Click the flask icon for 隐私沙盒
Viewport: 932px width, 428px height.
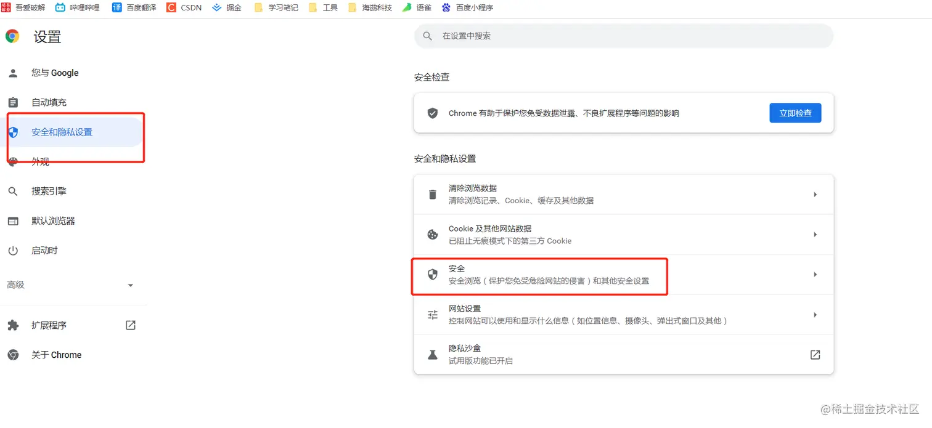pyautogui.click(x=433, y=355)
